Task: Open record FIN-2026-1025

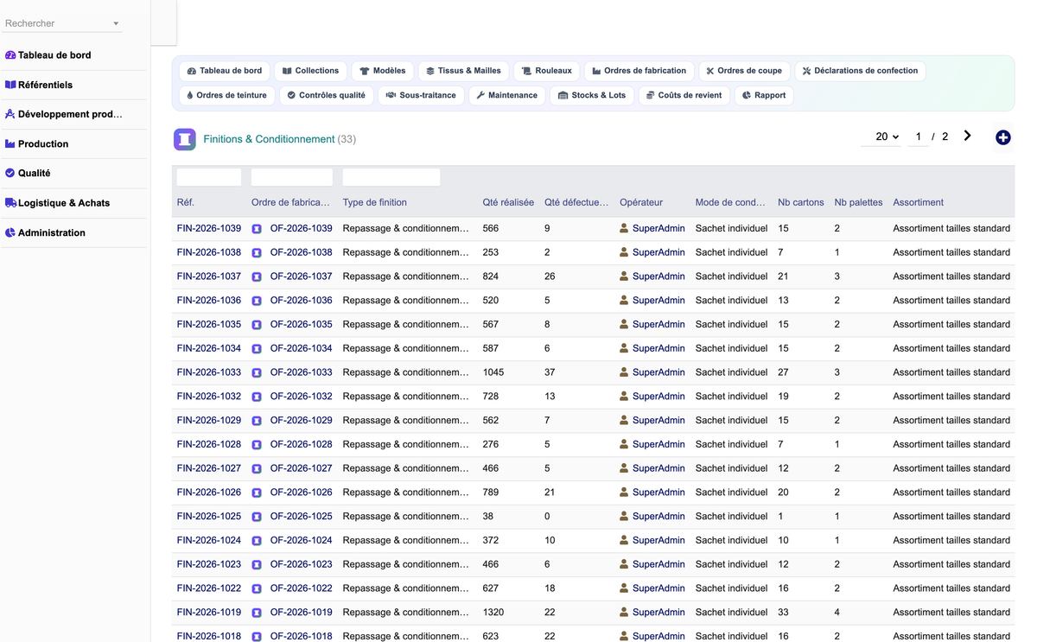Action: coord(209,516)
